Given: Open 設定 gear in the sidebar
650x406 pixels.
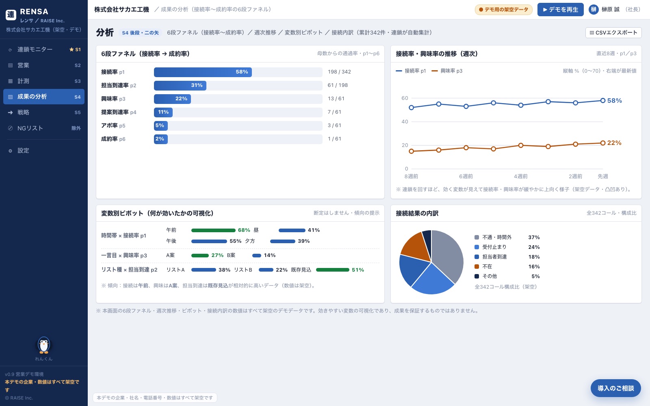Looking at the screenshot, I should click(11, 151).
